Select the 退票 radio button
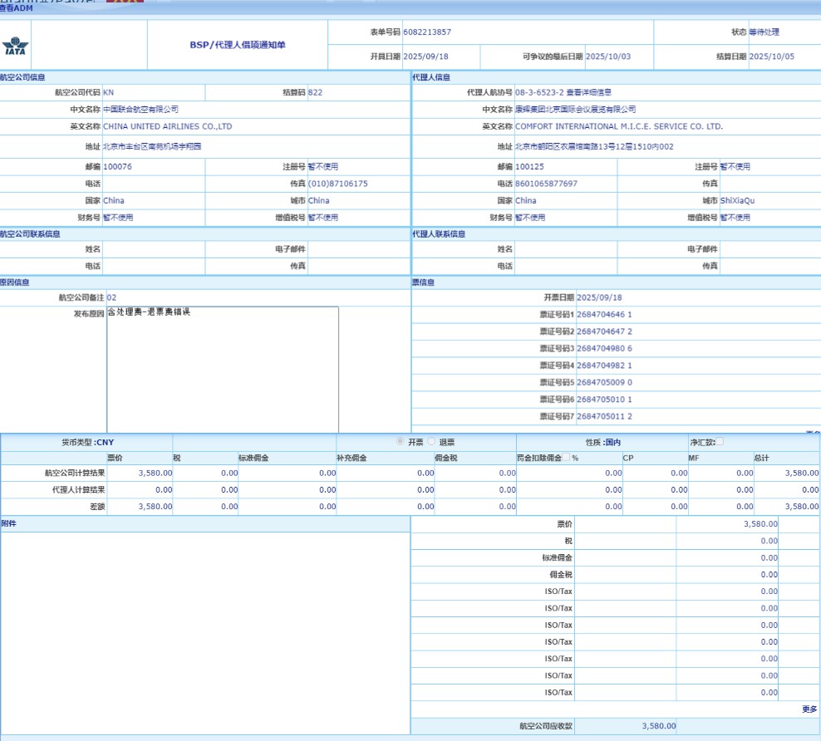This screenshot has width=821, height=741. tap(431, 442)
